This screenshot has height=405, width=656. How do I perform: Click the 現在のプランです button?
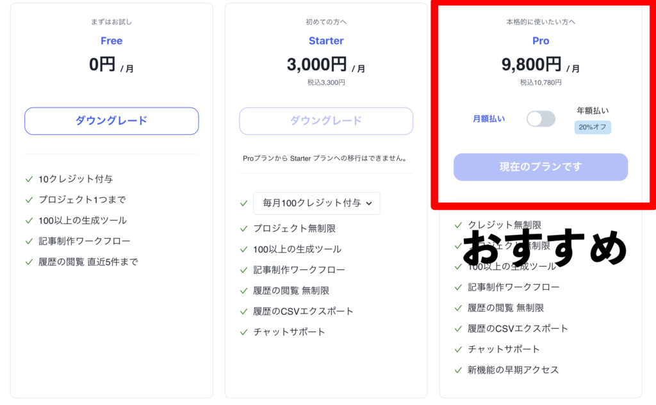point(541,167)
